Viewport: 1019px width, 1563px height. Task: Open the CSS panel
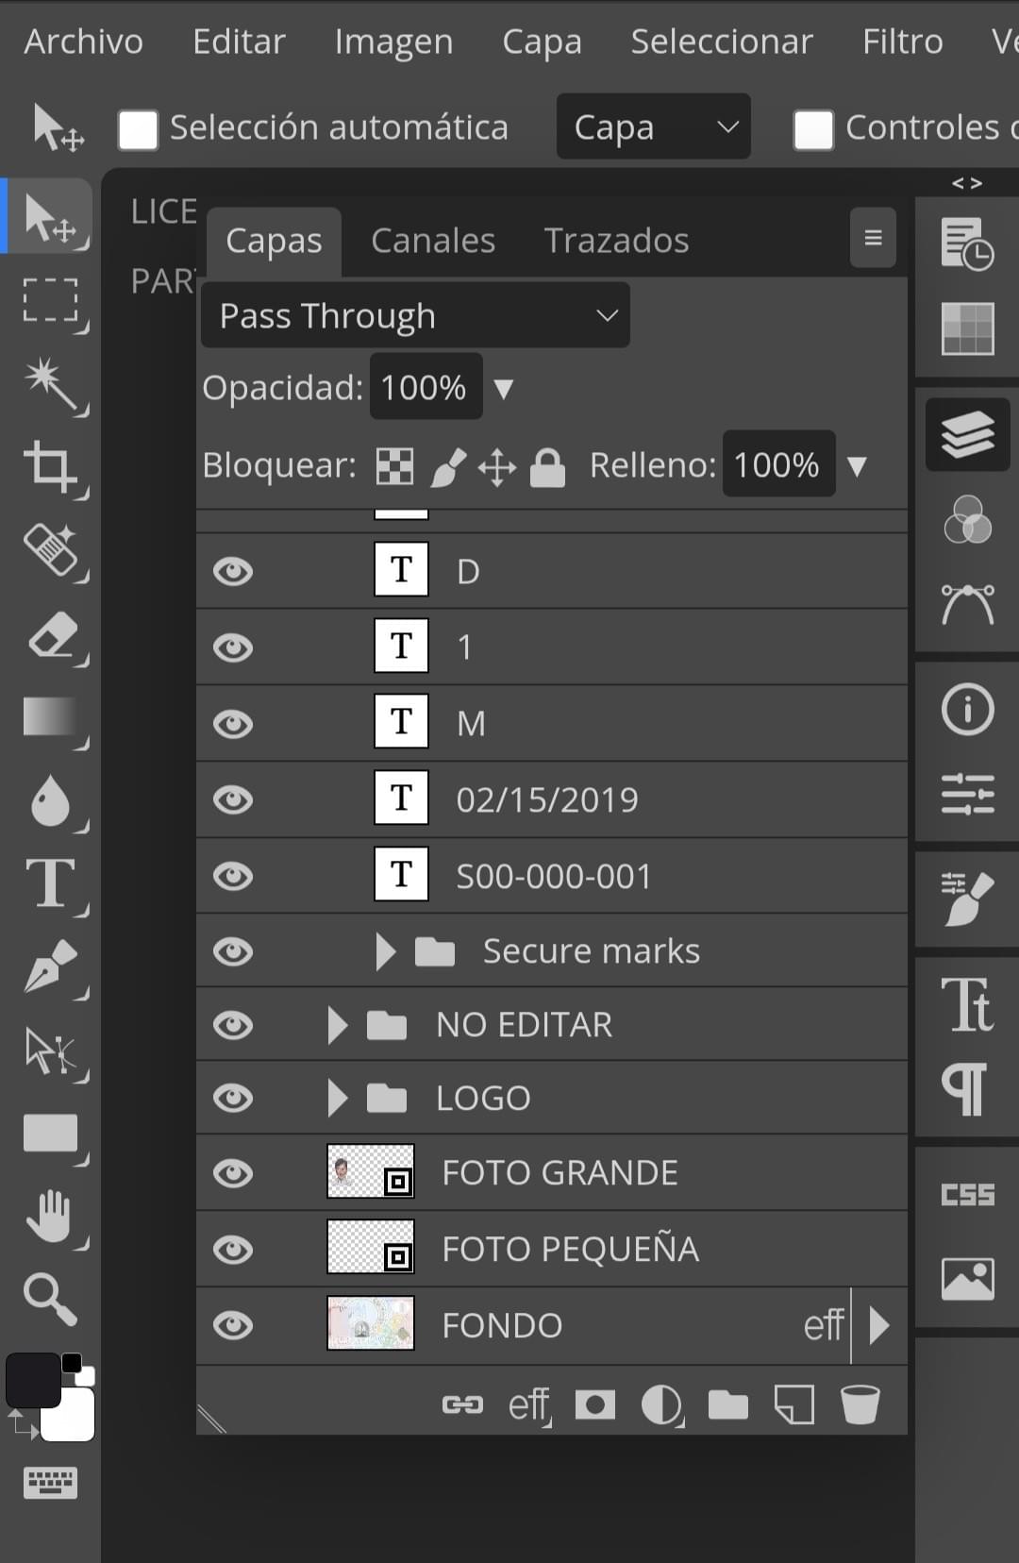click(x=967, y=1195)
